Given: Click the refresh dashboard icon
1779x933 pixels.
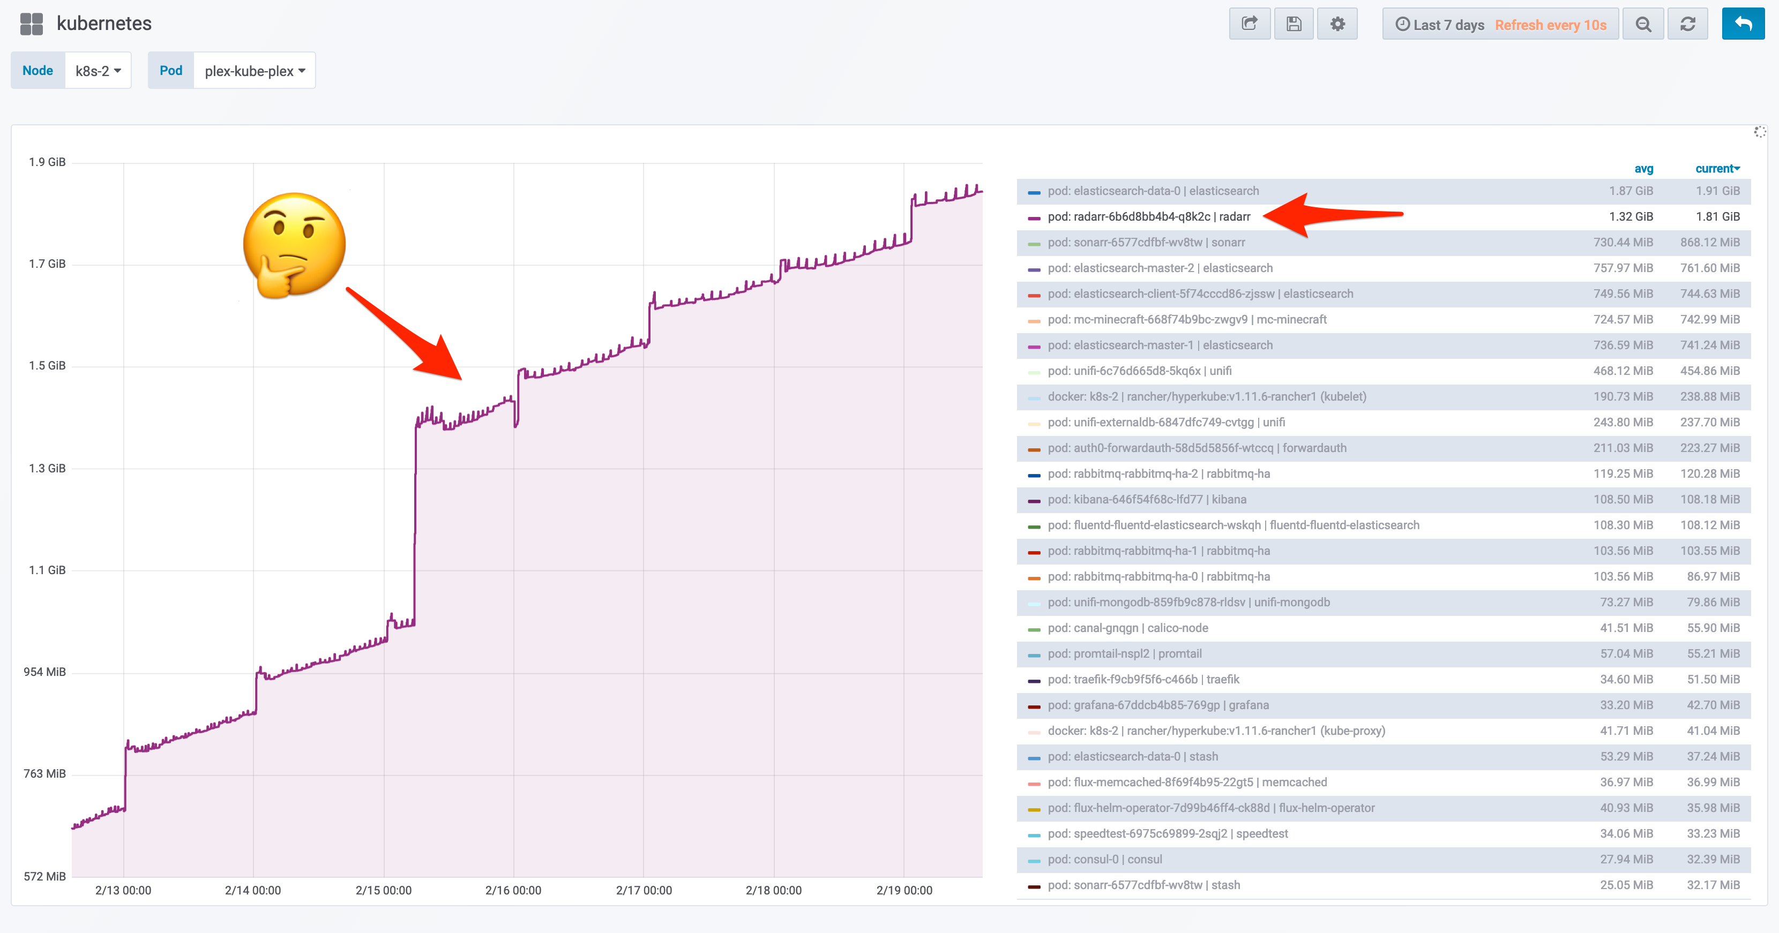Looking at the screenshot, I should coord(1688,24).
